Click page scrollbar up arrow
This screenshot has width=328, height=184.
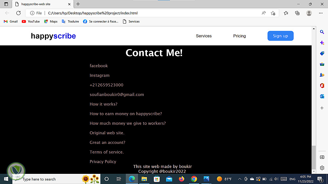click(314, 28)
